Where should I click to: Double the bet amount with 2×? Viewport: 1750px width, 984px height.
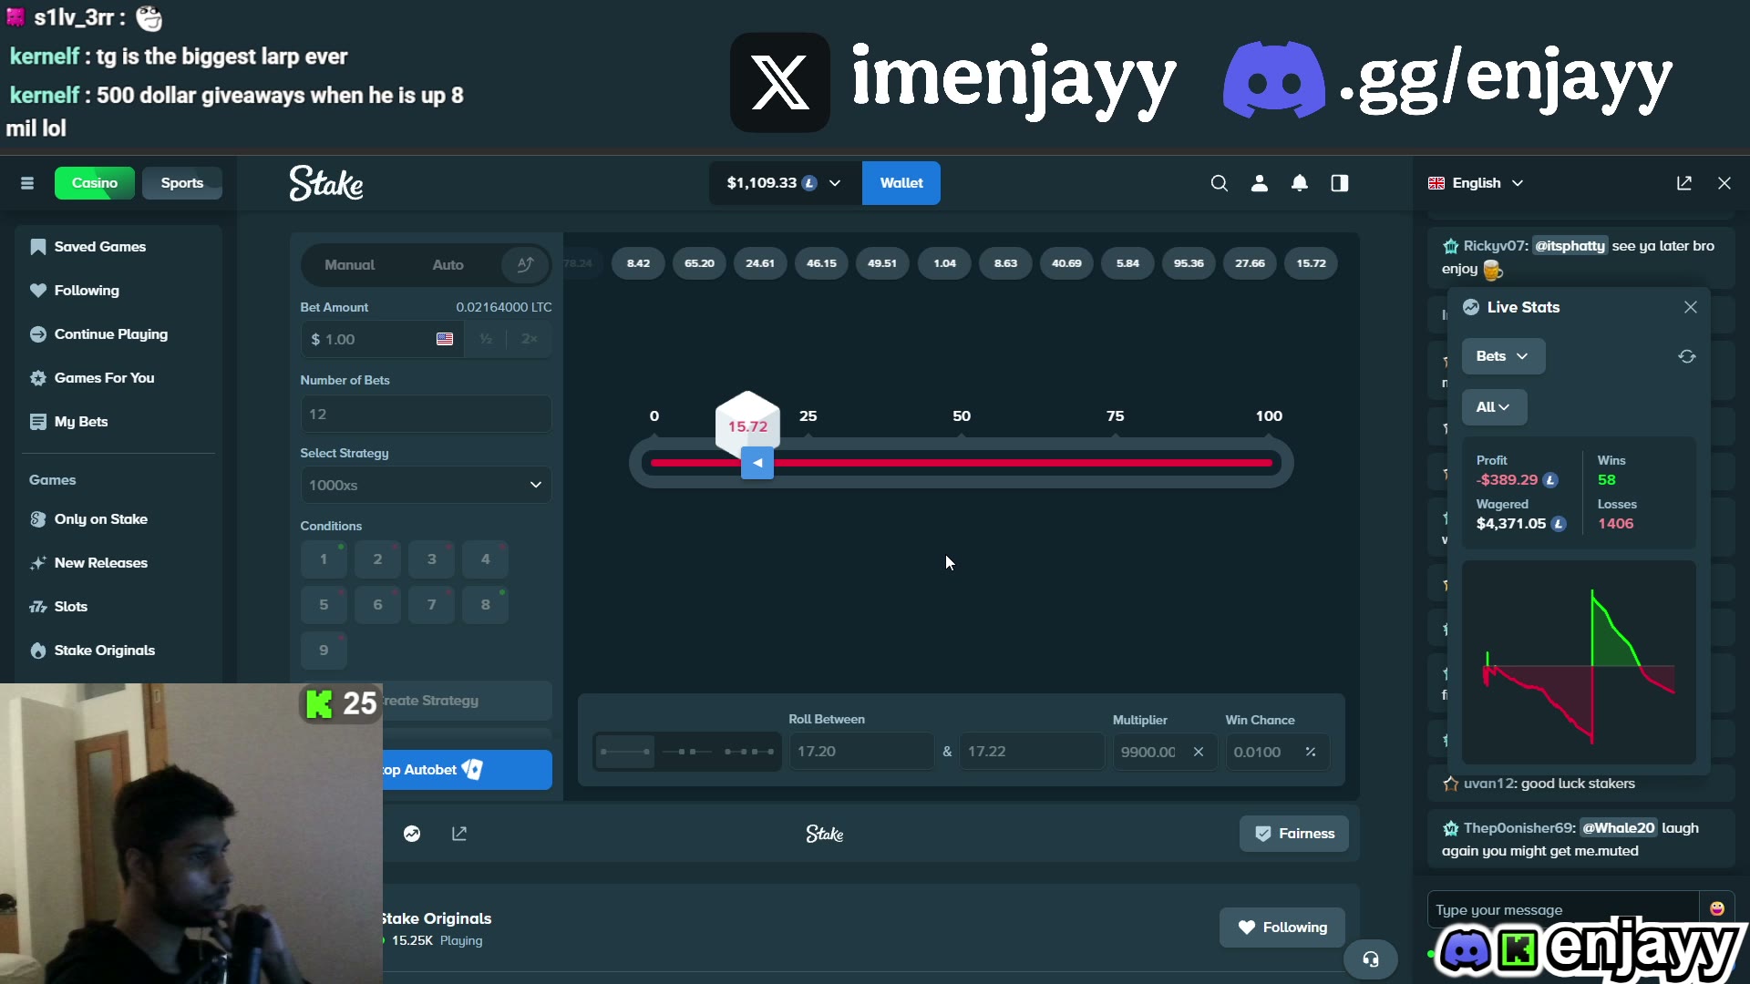tap(530, 339)
